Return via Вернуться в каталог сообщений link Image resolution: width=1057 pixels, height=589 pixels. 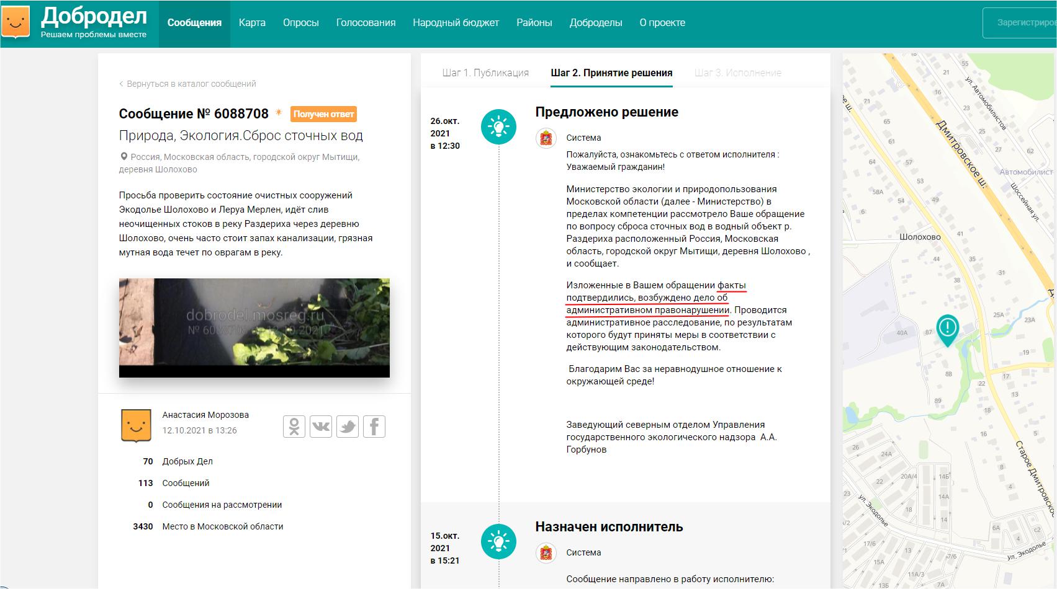[x=187, y=84]
